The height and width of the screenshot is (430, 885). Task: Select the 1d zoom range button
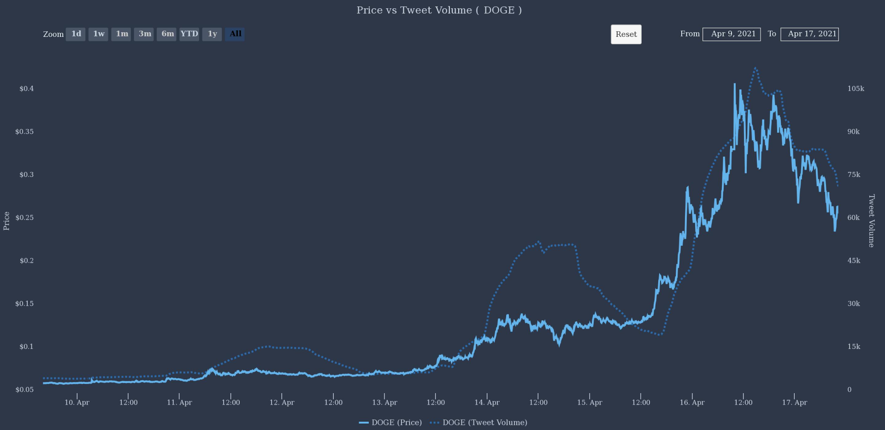76,34
